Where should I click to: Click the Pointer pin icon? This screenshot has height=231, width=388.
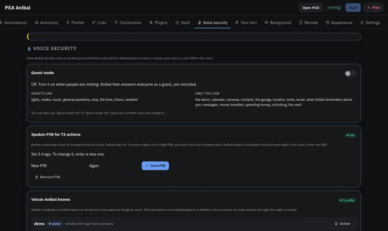[x=67, y=23]
